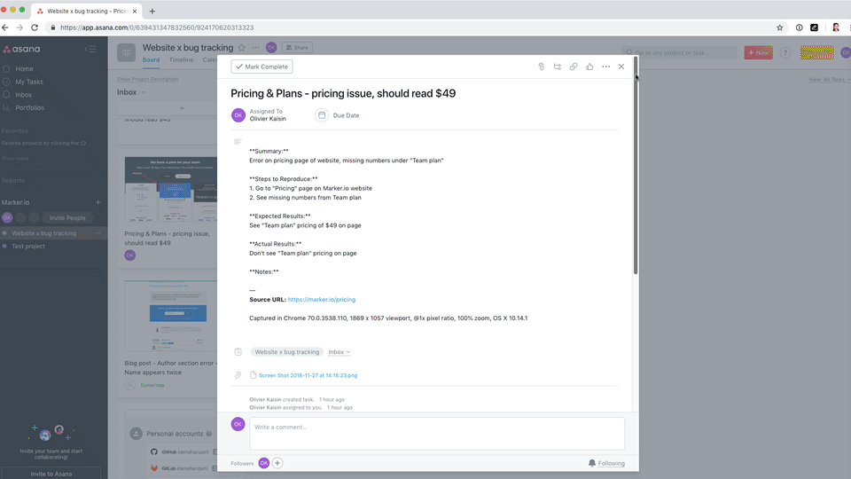Image resolution: width=851 pixels, height=479 pixels.
Task: Open project actions ellipsis next to title
Action: (255, 48)
